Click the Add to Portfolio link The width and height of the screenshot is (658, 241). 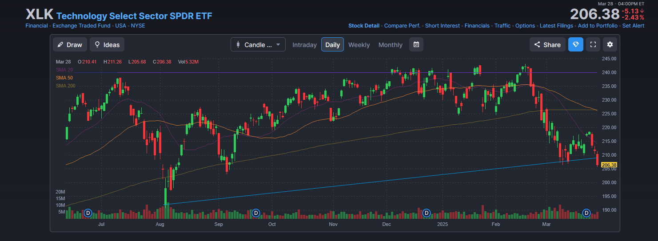point(598,26)
